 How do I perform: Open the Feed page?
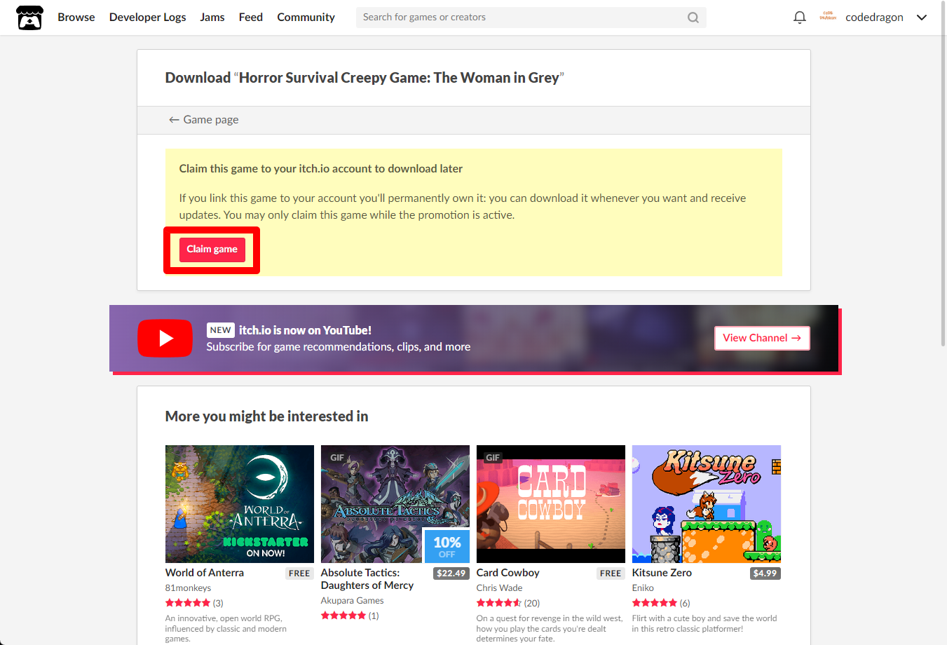coord(251,18)
